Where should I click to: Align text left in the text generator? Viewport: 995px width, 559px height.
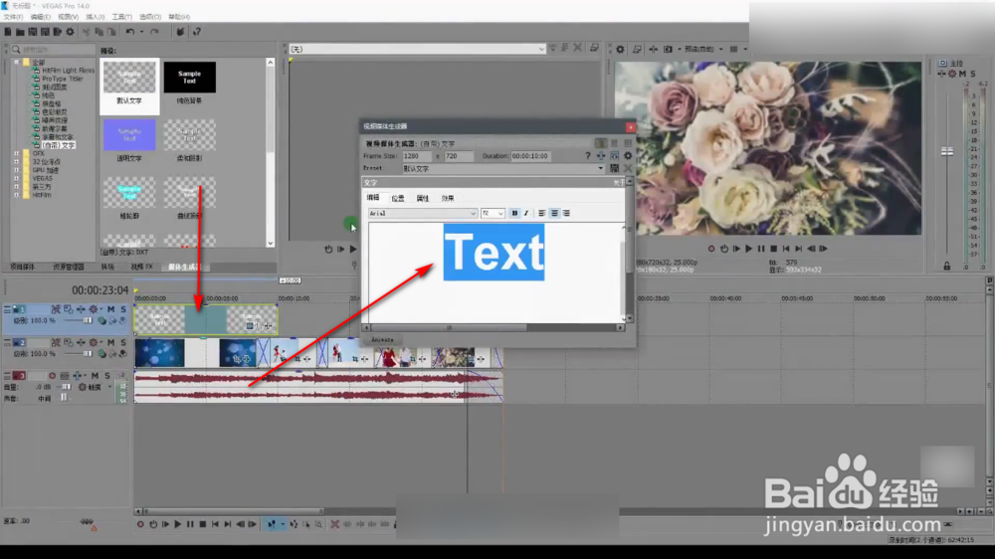pos(542,213)
